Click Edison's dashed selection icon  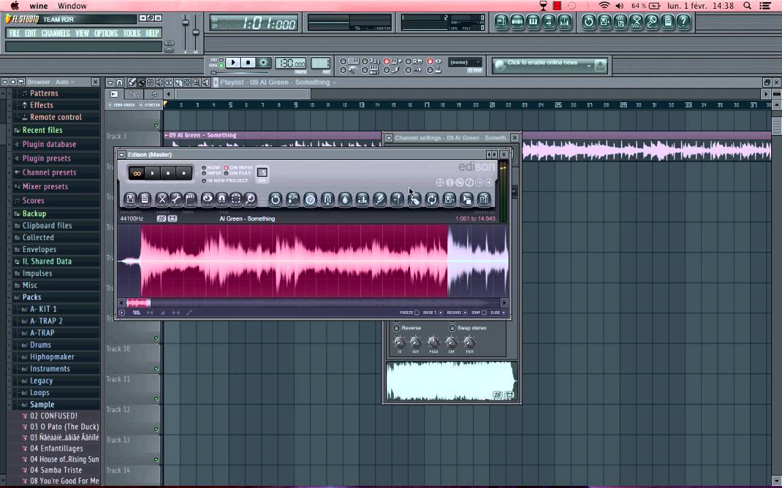click(x=236, y=199)
